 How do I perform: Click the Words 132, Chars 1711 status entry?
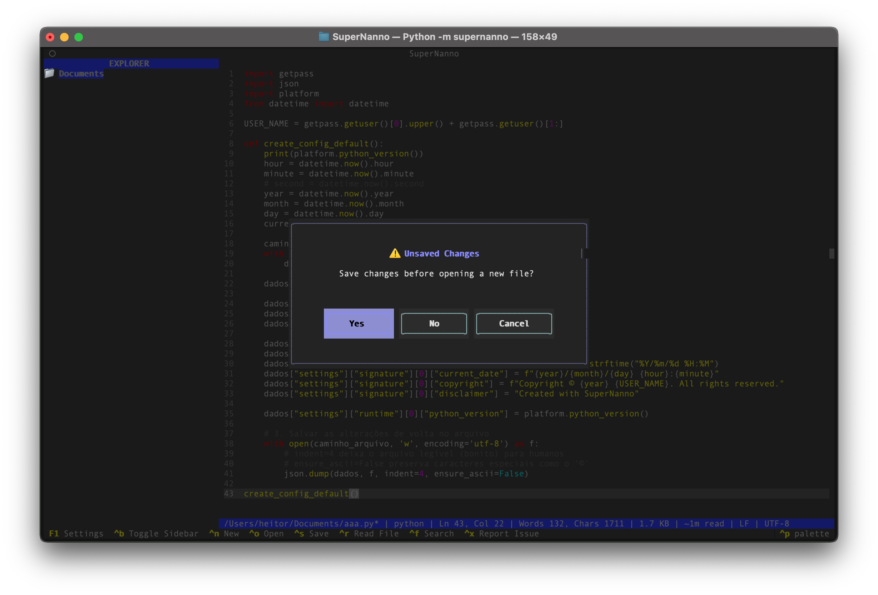pyautogui.click(x=571, y=524)
